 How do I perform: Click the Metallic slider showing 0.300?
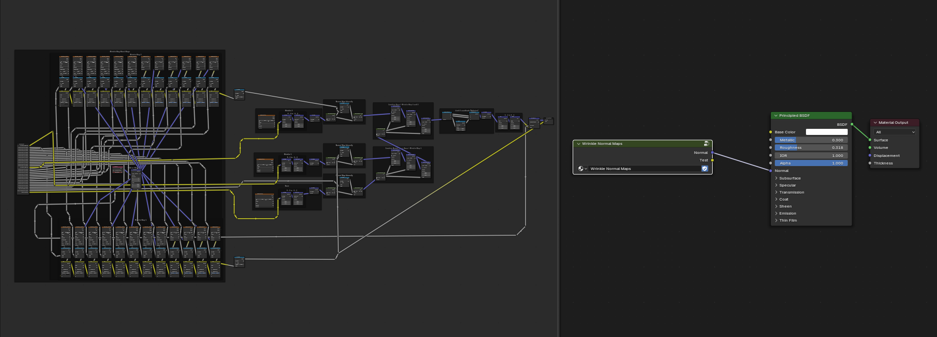coord(811,140)
